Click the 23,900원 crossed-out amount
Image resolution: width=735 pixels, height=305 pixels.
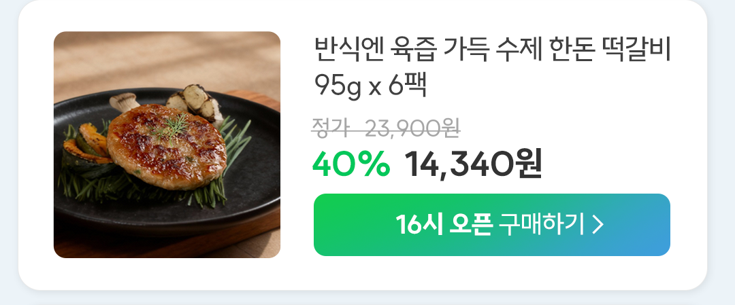412,128
